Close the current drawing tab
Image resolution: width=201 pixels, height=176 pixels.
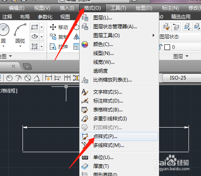click(13, 66)
